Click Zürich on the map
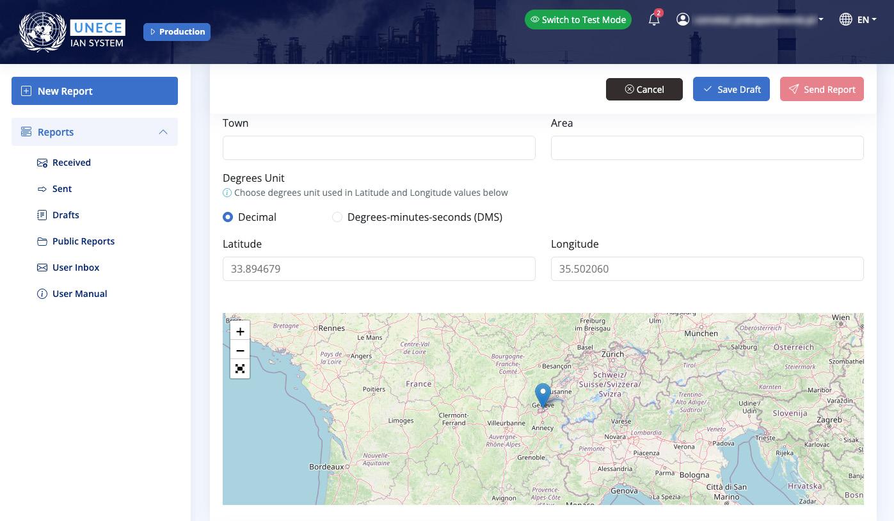The image size is (894, 521). (x=612, y=354)
